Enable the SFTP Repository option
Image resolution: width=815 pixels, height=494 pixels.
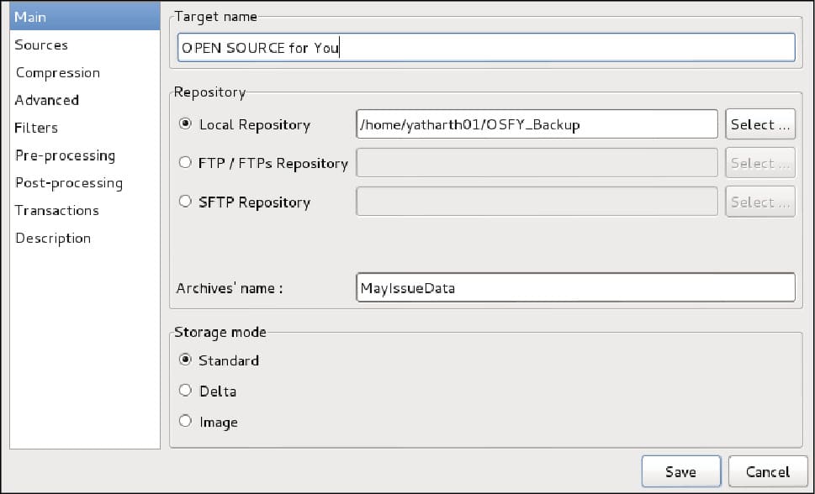coord(186,202)
